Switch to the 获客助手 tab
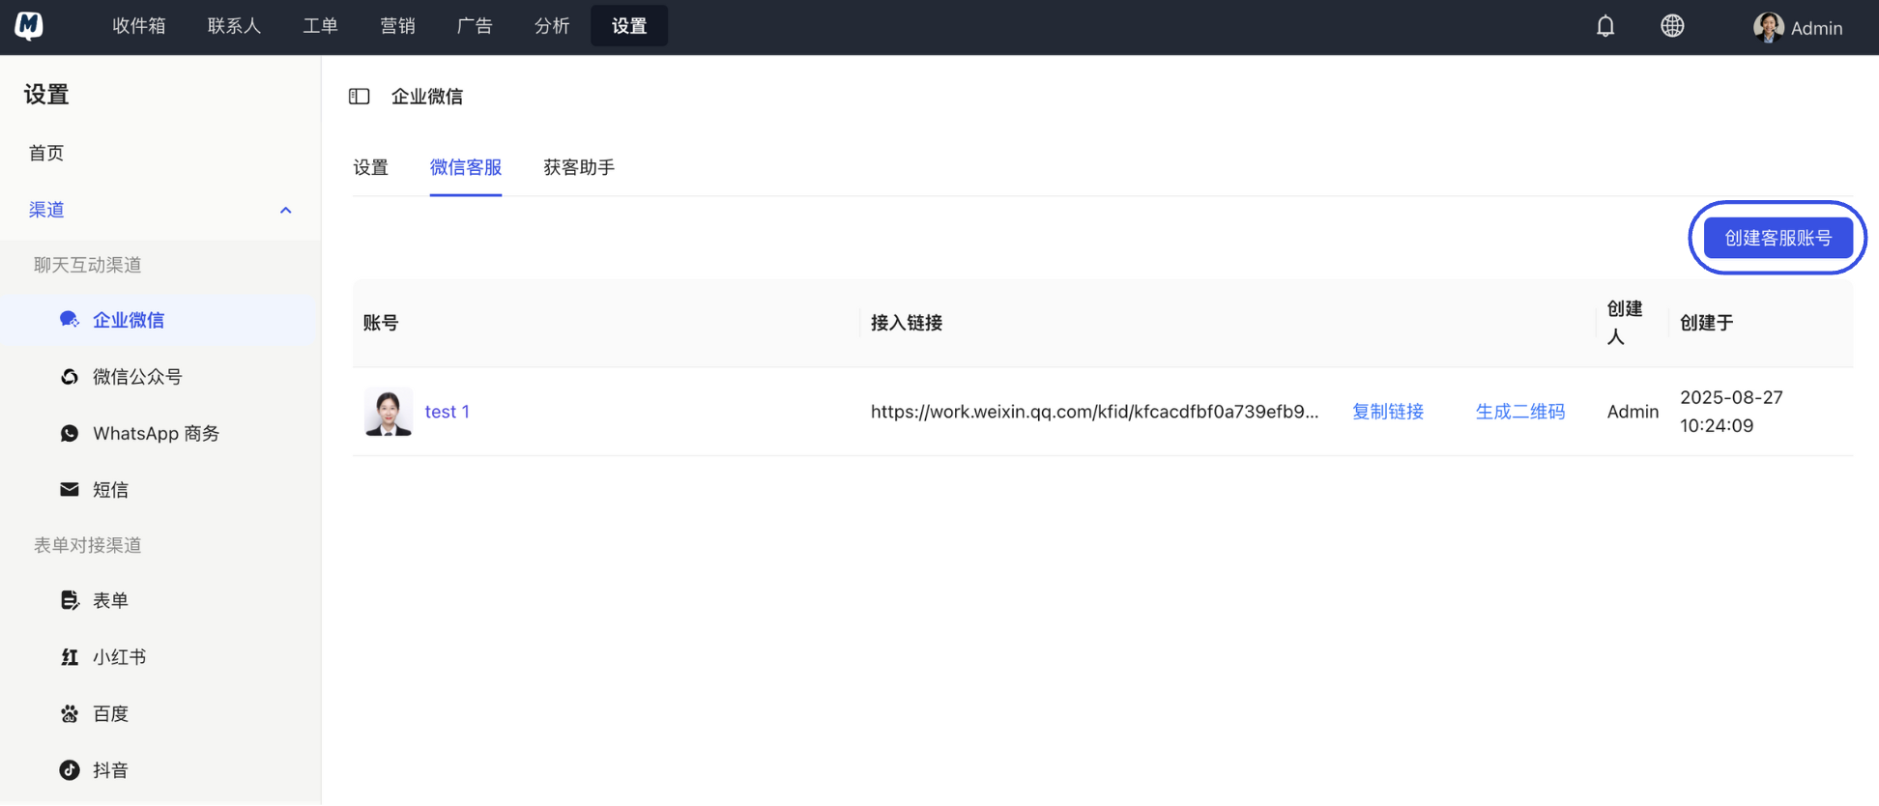1879x806 pixels. (579, 168)
